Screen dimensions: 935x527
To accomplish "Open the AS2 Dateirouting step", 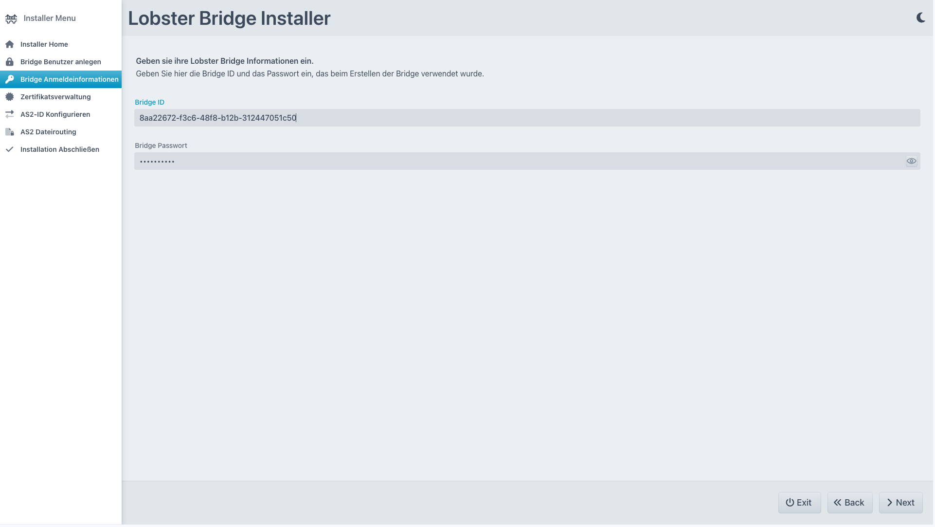I will [48, 132].
